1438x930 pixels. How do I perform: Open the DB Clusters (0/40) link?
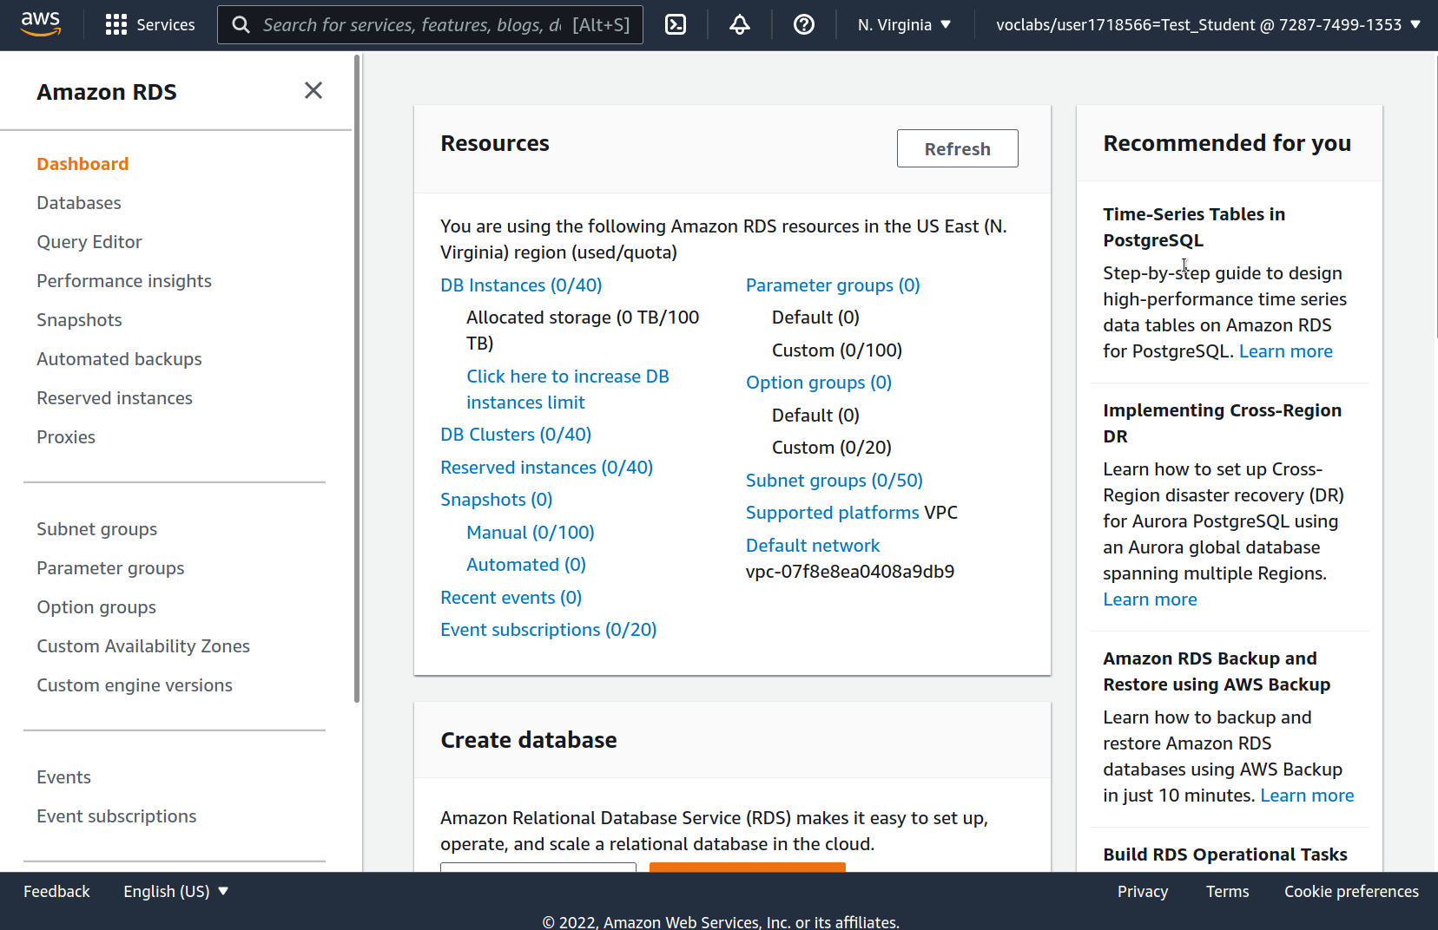click(516, 435)
